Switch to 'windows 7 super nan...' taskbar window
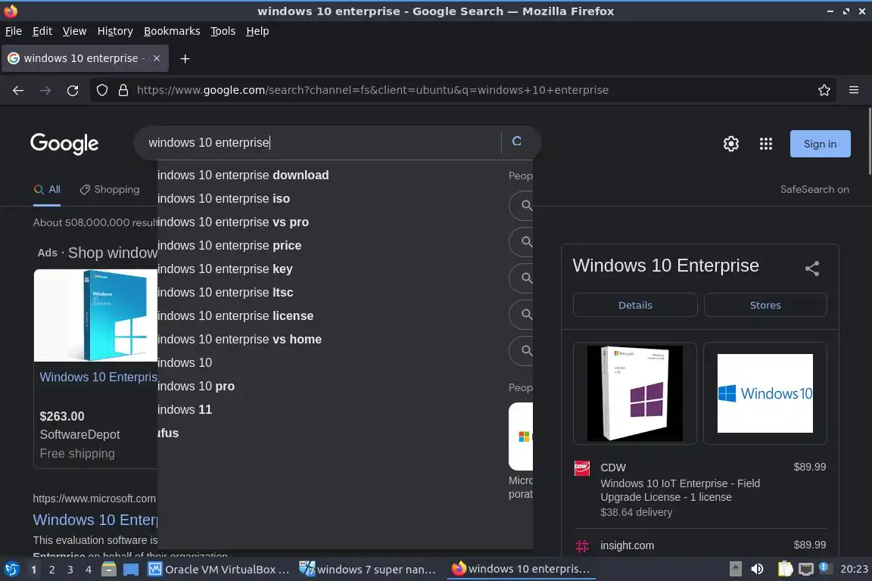 [368, 570]
